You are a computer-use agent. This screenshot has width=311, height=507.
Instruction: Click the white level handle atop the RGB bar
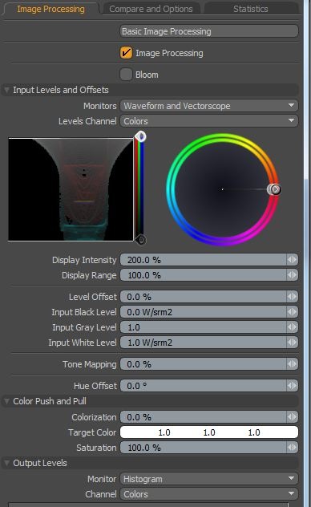tap(140, 136)
